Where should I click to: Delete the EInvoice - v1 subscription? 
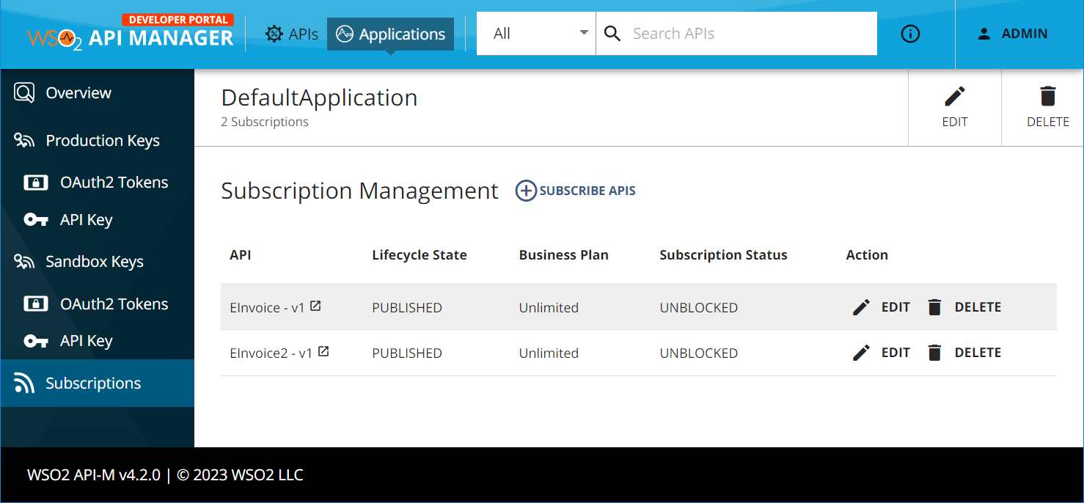(964, 307)
